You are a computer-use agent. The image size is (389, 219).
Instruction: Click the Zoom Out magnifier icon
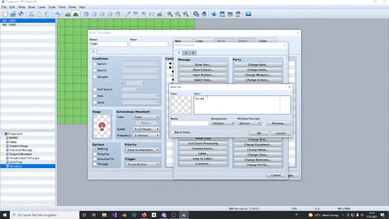177,14
